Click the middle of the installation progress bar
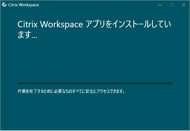This screenshot has width=190, height=131. point(95,83)
